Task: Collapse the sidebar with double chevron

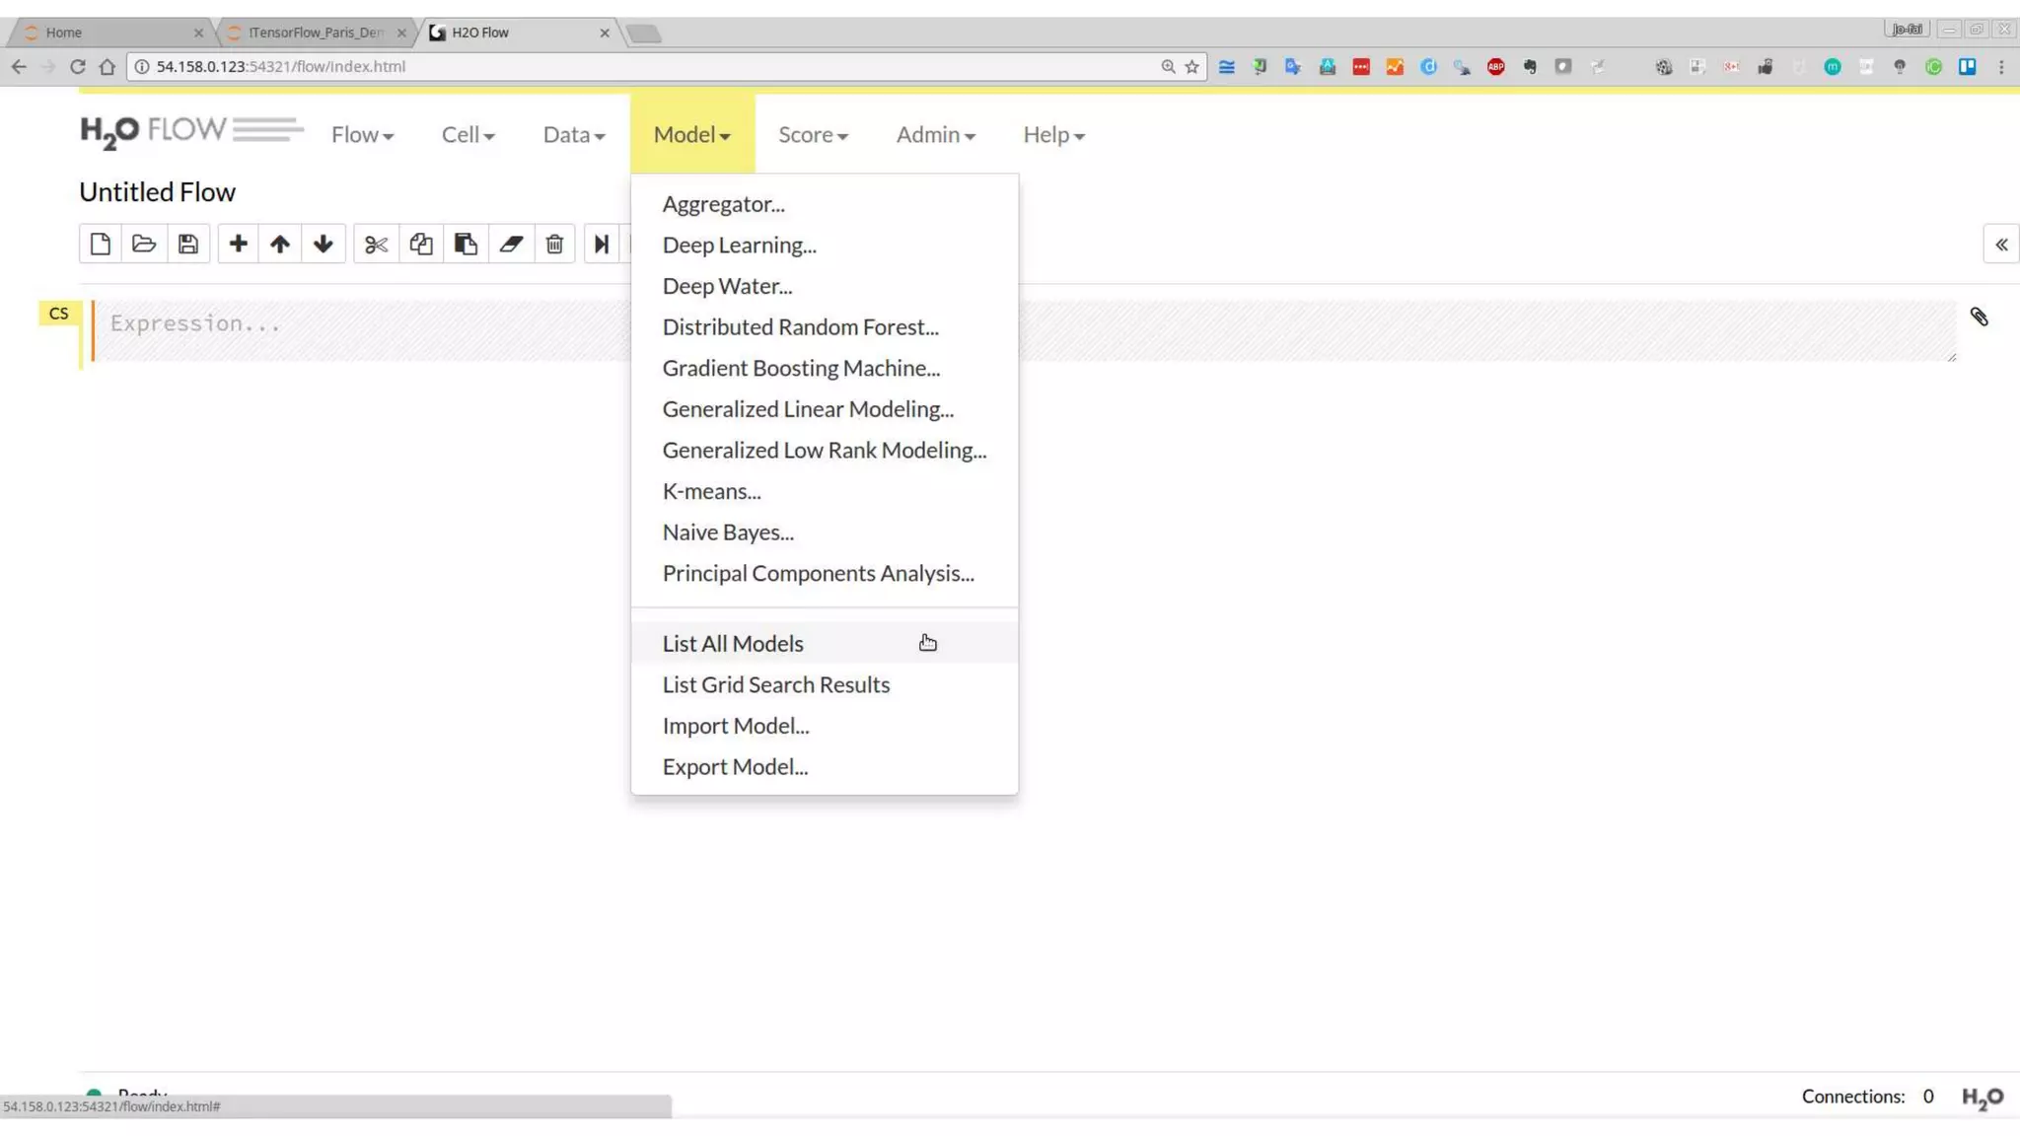Action: (2001, 244)
